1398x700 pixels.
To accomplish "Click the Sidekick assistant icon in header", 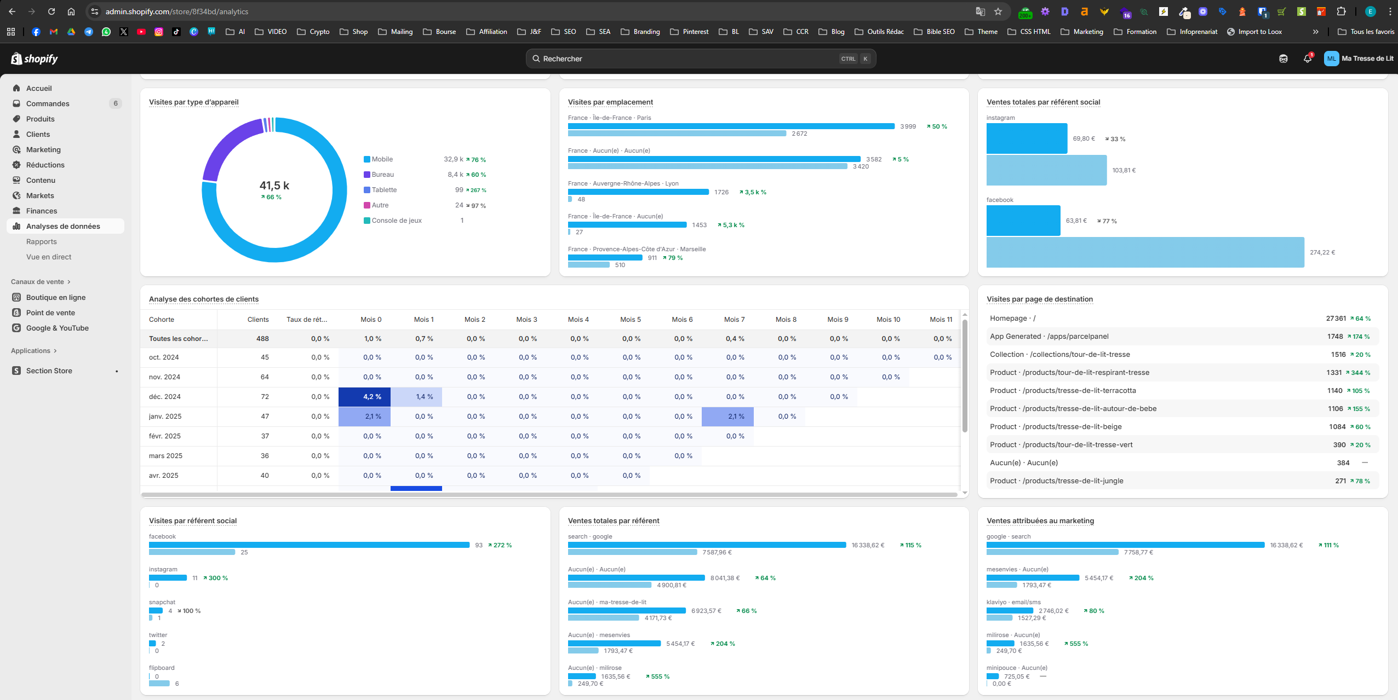I will click(1283, 59).
